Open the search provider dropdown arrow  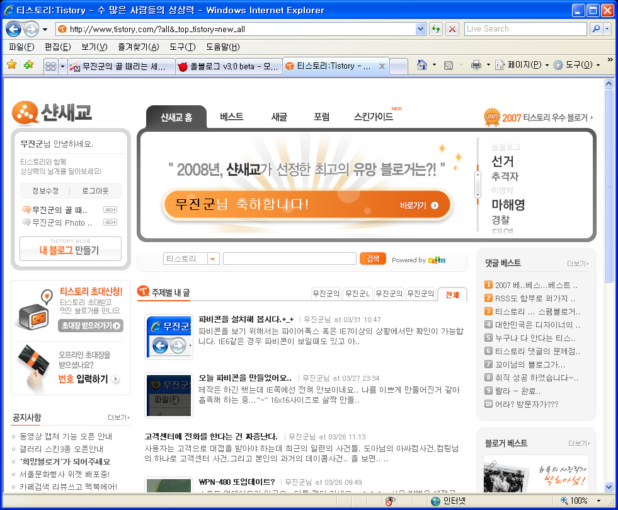[x=607, y=29]
